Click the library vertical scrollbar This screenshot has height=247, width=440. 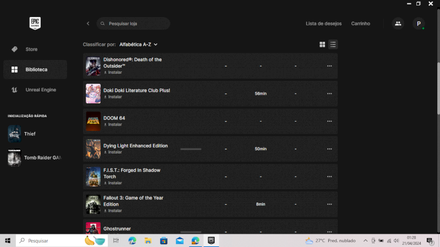tap(438, 88)
